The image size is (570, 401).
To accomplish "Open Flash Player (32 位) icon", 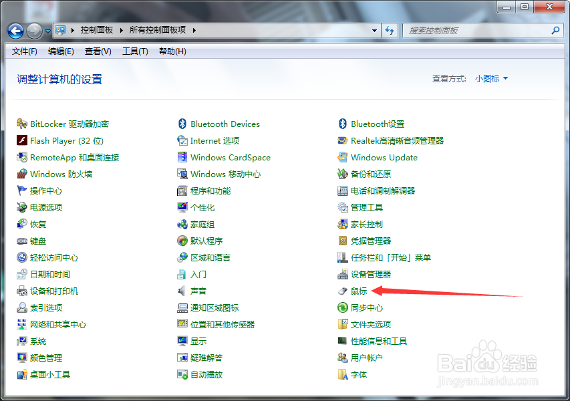I will click(x=22, y=141).
